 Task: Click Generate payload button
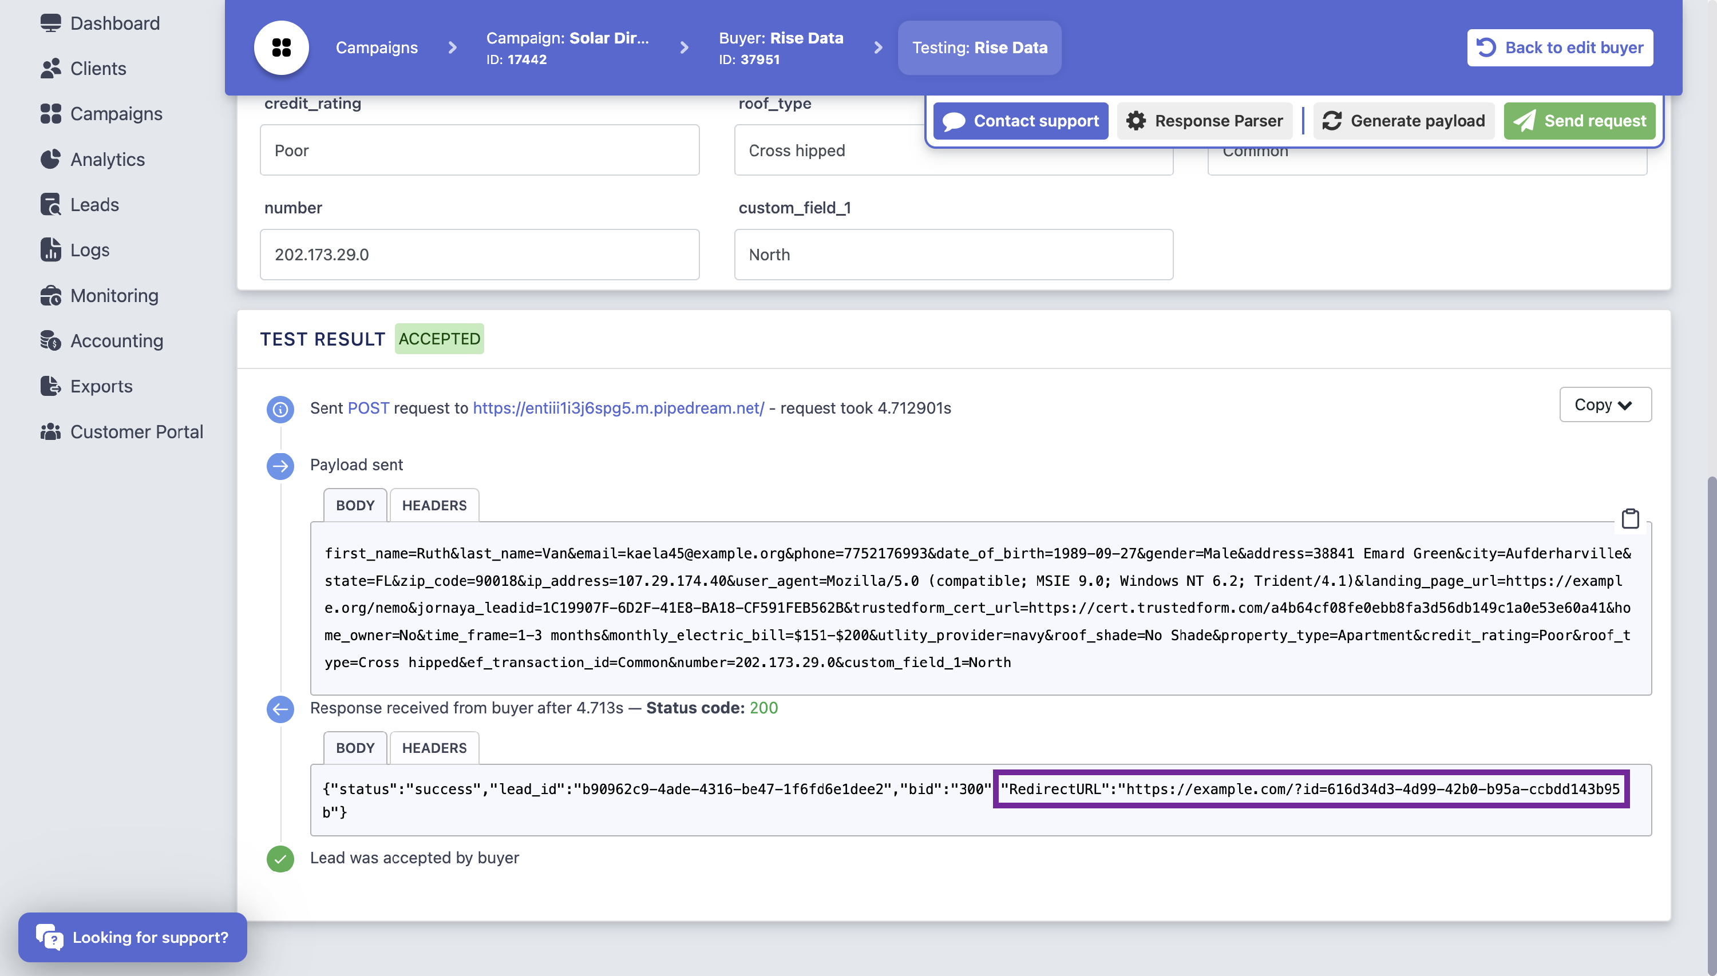pyautogui.click(x=1403, y=121)
